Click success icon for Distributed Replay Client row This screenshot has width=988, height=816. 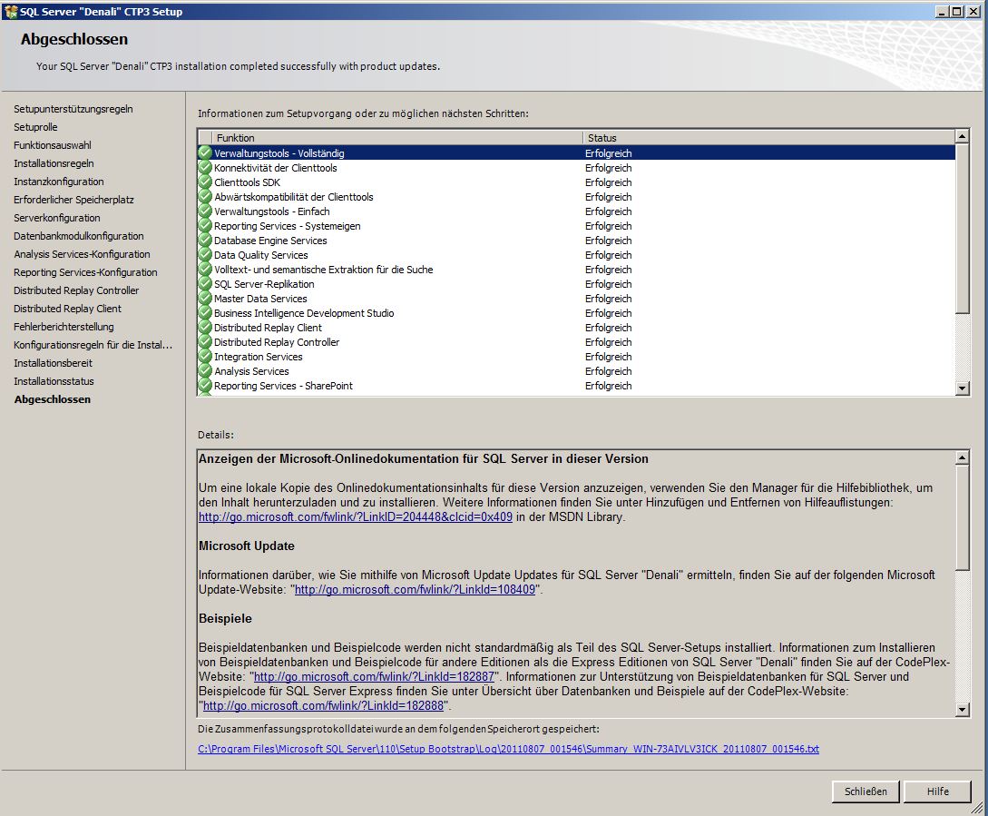click(x=205, y=327)
